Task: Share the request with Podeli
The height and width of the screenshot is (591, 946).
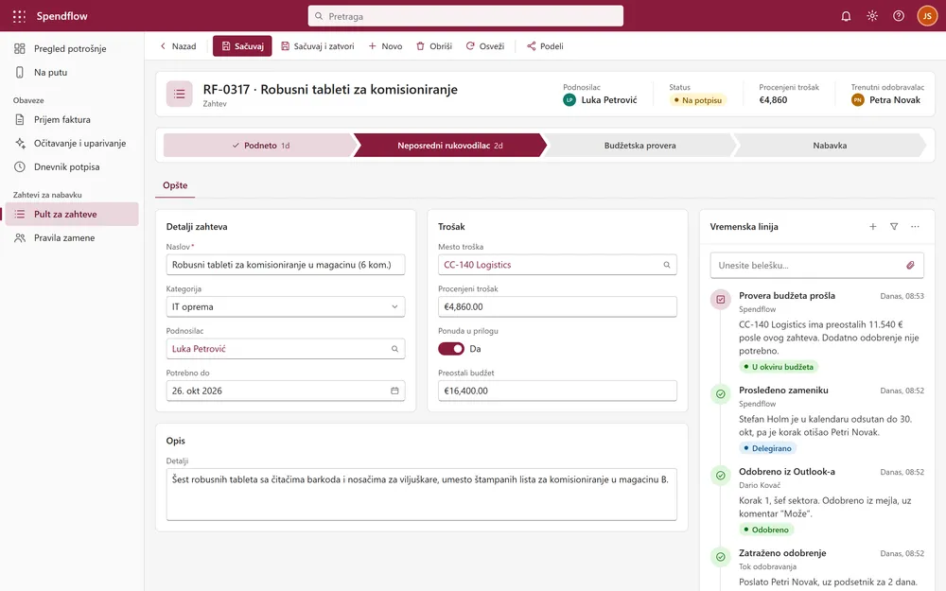Action: [x=545, y=46]
